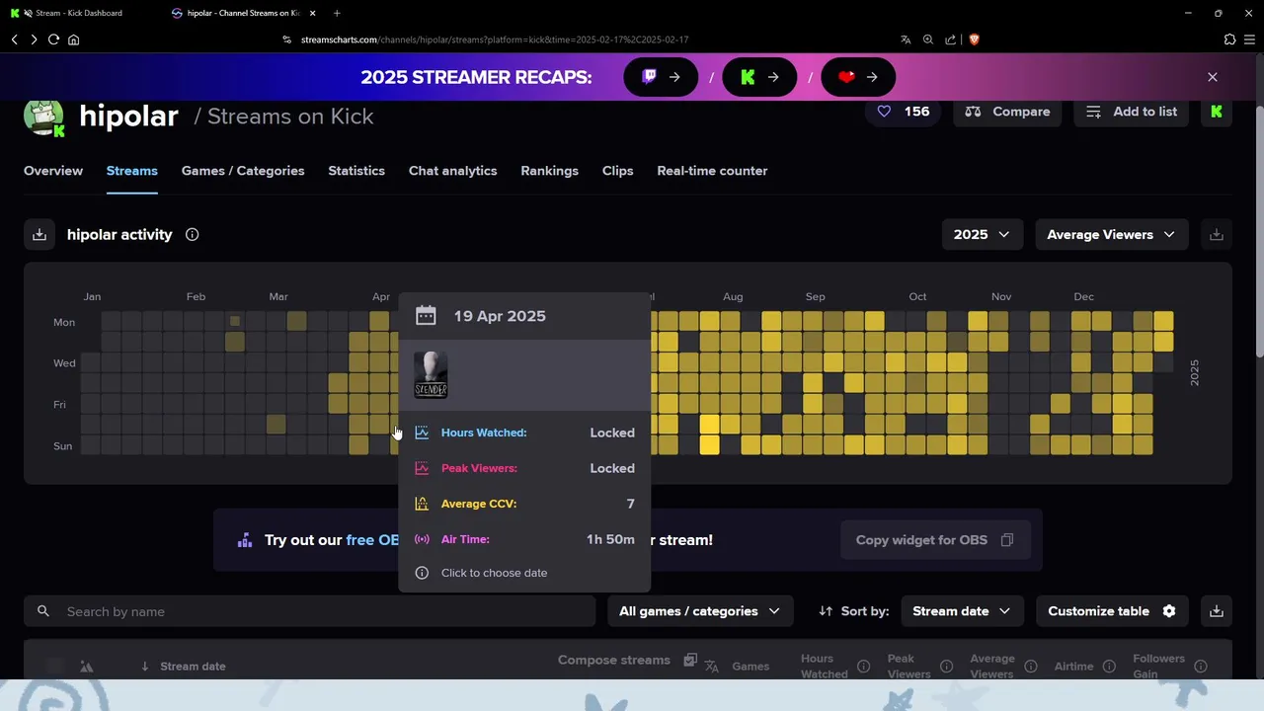1264x711 pixels.
Task: Open the Kick streamer recap link
Action: (x=759, y=77)
